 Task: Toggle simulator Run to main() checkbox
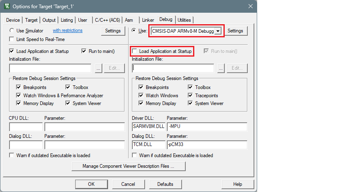(84, 51)
